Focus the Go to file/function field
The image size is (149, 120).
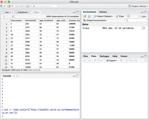pos(44,6)
